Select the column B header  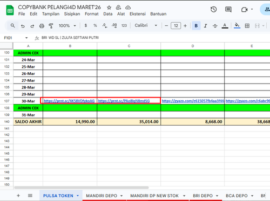coord(70,46)
